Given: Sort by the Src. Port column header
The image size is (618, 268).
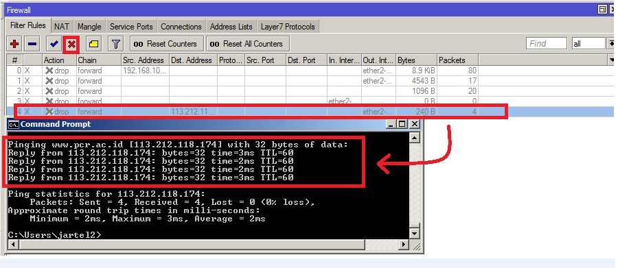Looking at the screenshot, I should tap(265, 60).
